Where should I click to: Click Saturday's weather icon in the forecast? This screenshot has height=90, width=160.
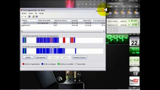pyautogui.click(x=137, y=13)
